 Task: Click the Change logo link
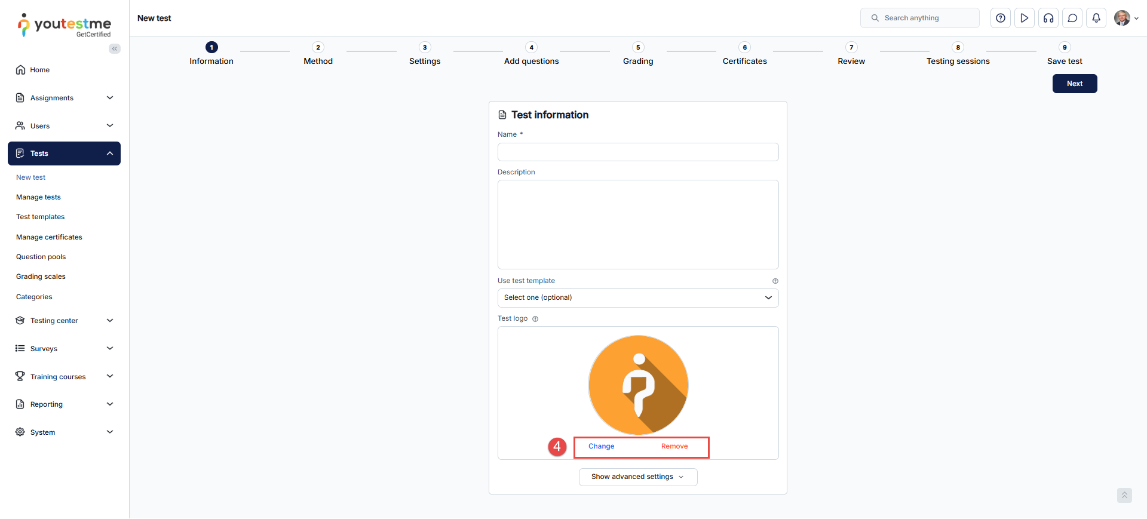click(x=601, y=447)
